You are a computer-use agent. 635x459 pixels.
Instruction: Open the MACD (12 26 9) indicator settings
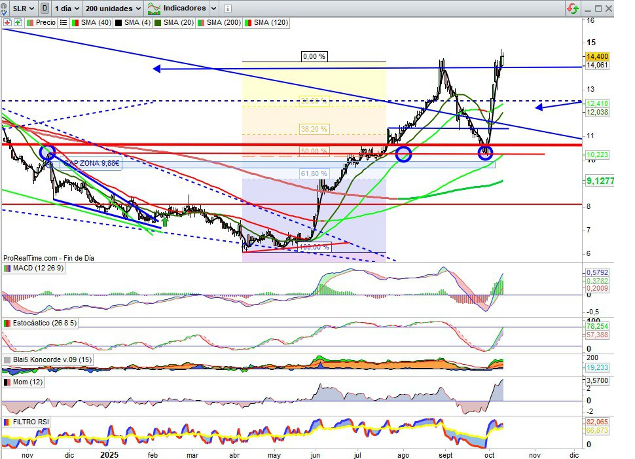coord(40,268)
